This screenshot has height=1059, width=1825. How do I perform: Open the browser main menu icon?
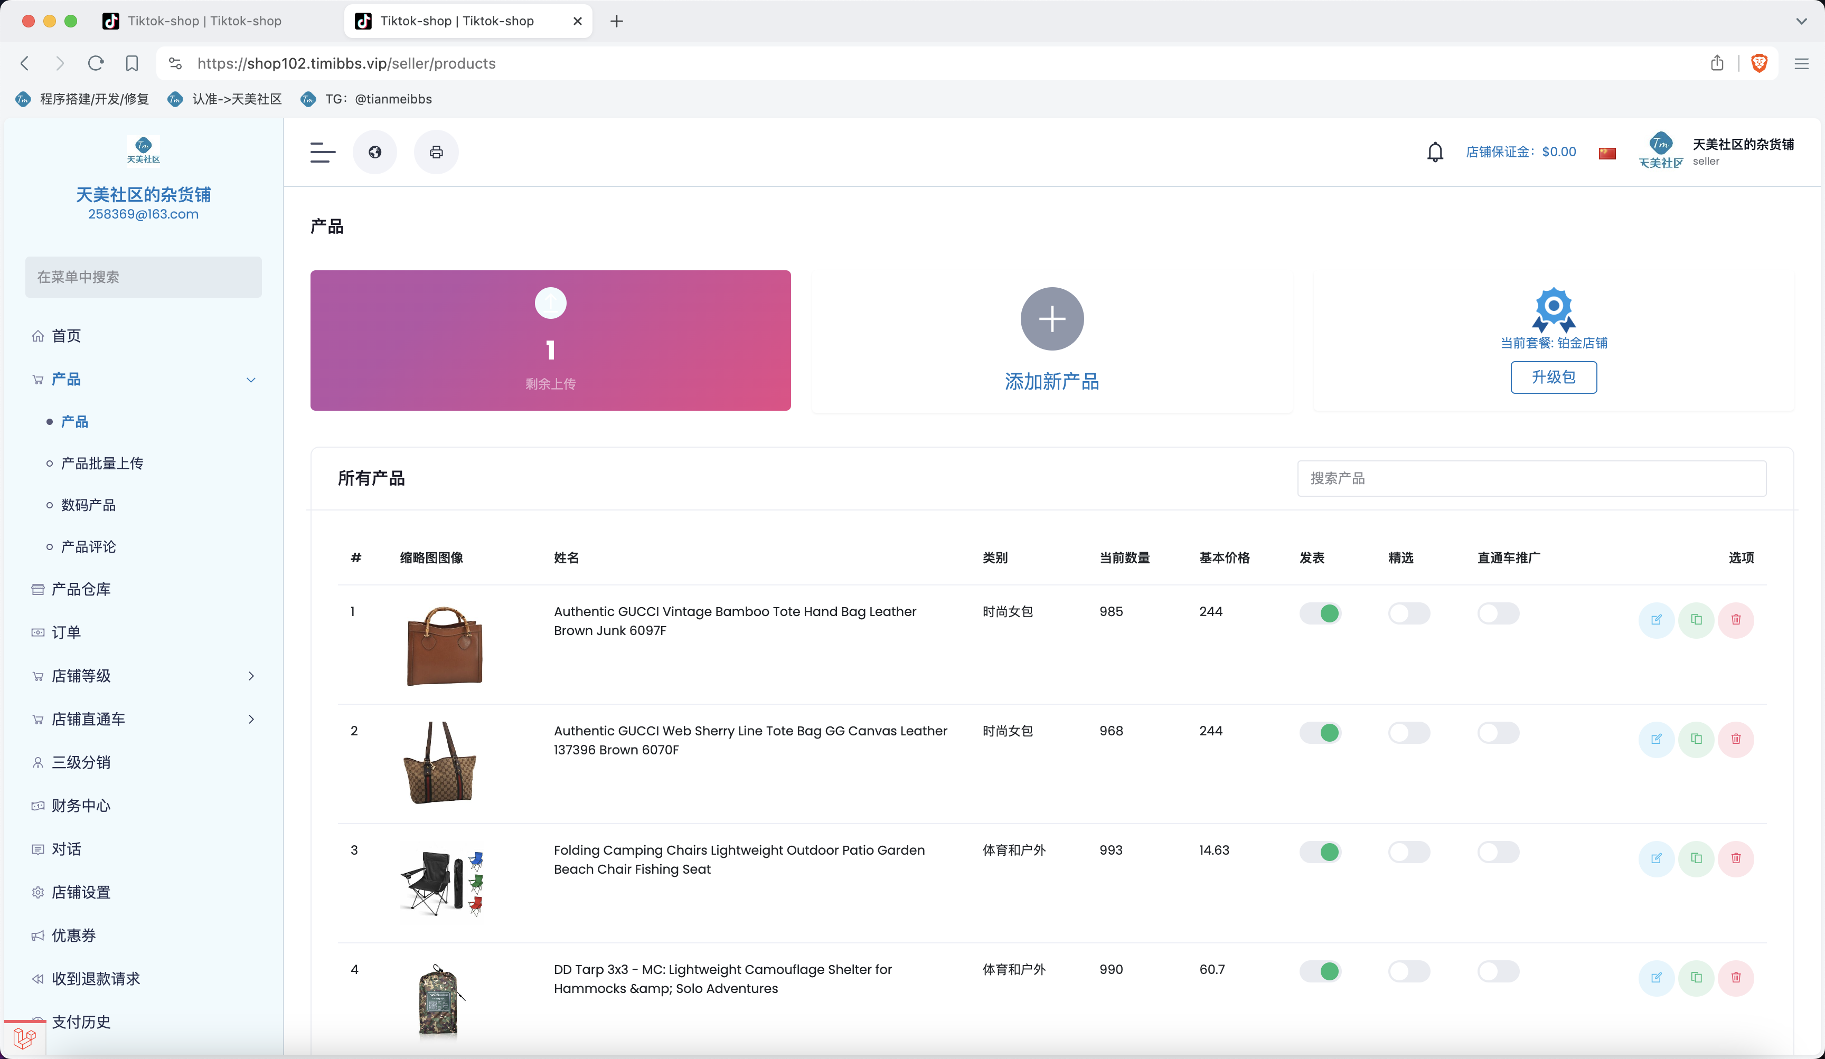(1802, 64)
